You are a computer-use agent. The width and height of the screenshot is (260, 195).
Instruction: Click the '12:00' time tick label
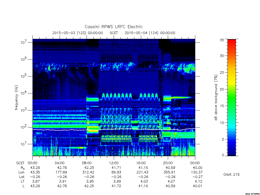[114, 163]
